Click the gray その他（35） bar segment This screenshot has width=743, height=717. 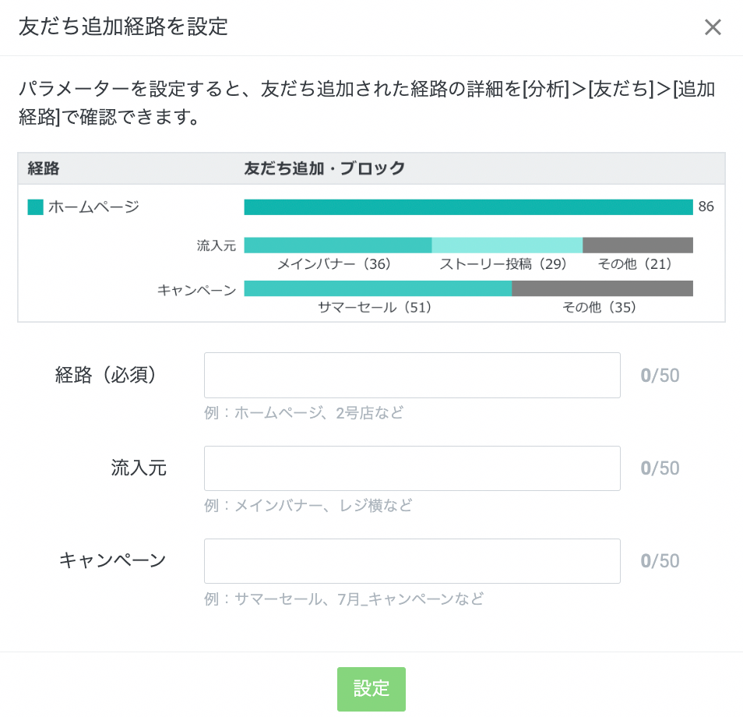602,288
